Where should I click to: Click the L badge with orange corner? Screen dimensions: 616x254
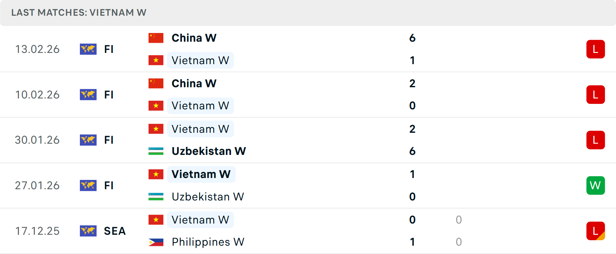pos(595,231)
